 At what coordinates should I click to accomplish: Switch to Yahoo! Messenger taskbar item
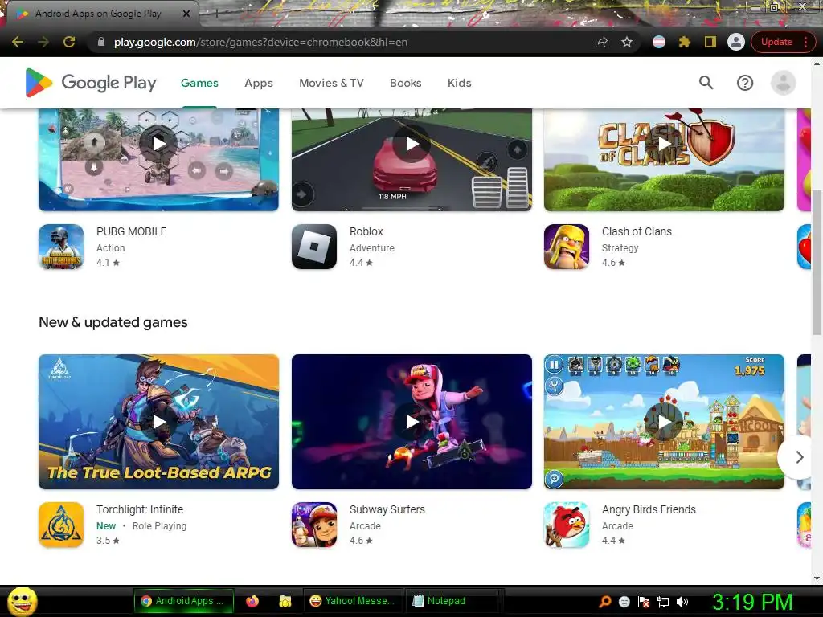tap(353, 601)
